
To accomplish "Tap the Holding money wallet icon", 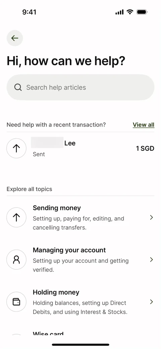I will 16,302.
